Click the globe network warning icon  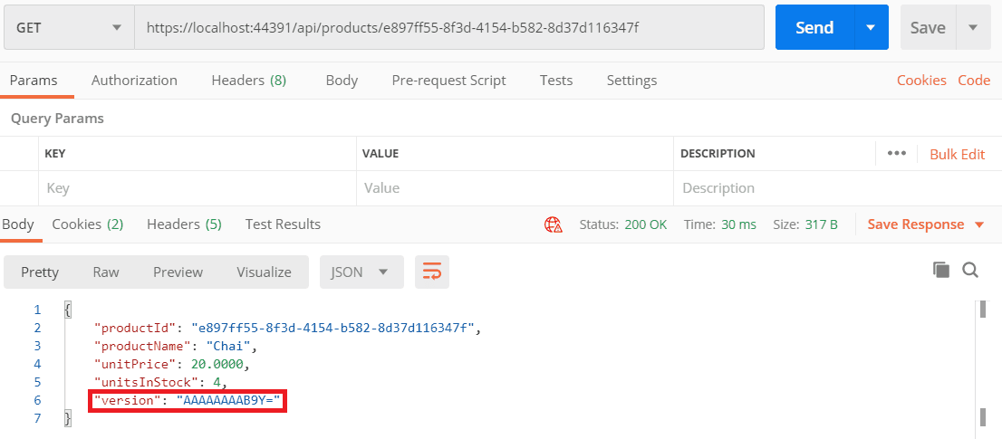pyautogui.click(x=552, y=224)
